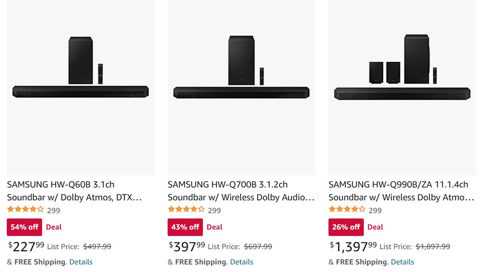Click the SAMSUNG HW-Q700B 3.1.2ch title link
This screenshot has width=484, height=272.
point(241,191)
